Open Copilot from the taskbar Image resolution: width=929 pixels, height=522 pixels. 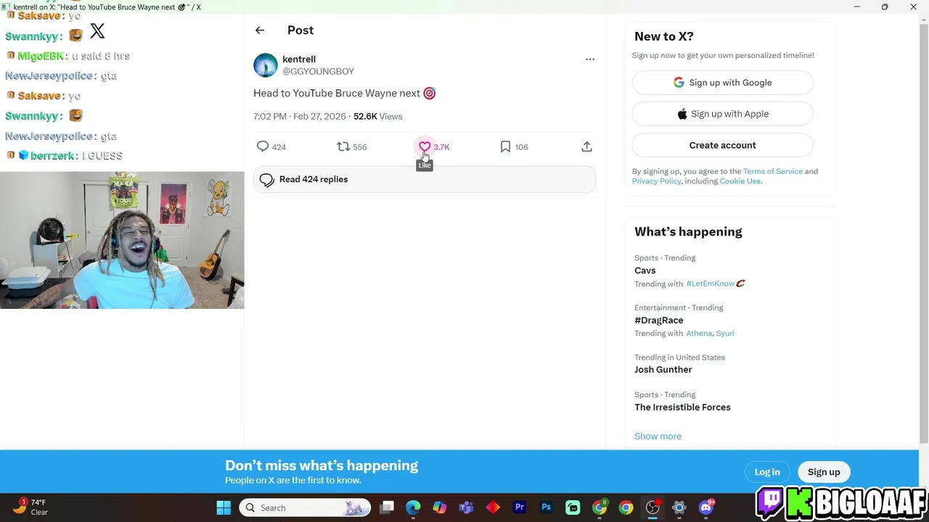(440, 507)
